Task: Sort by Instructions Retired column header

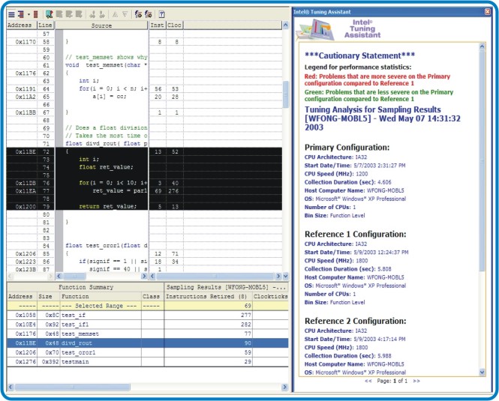Action: 209,296
